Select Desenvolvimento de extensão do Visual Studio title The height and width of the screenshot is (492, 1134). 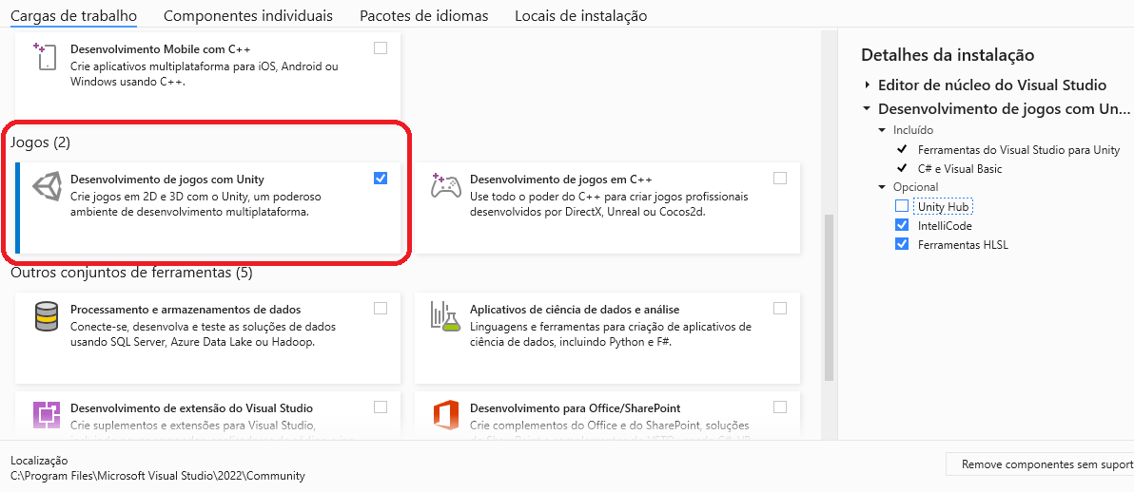click(x=191, y=408)
